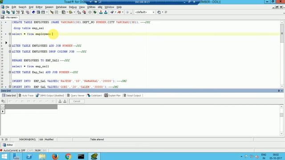285x160 pixels.
Task: Click the Editor tab at window bottom
Action: (8, 145)
